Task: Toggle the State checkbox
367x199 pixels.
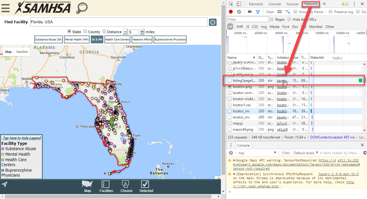Action: [69, 31]
